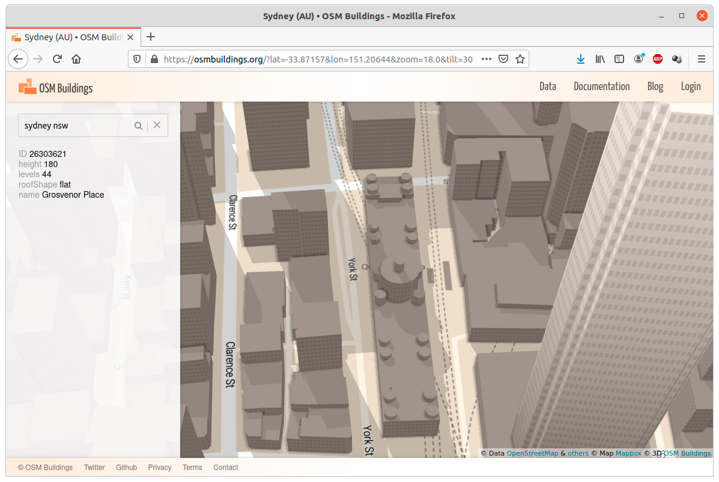Submit the search with magnifier icon

click(x=138, y=126)
